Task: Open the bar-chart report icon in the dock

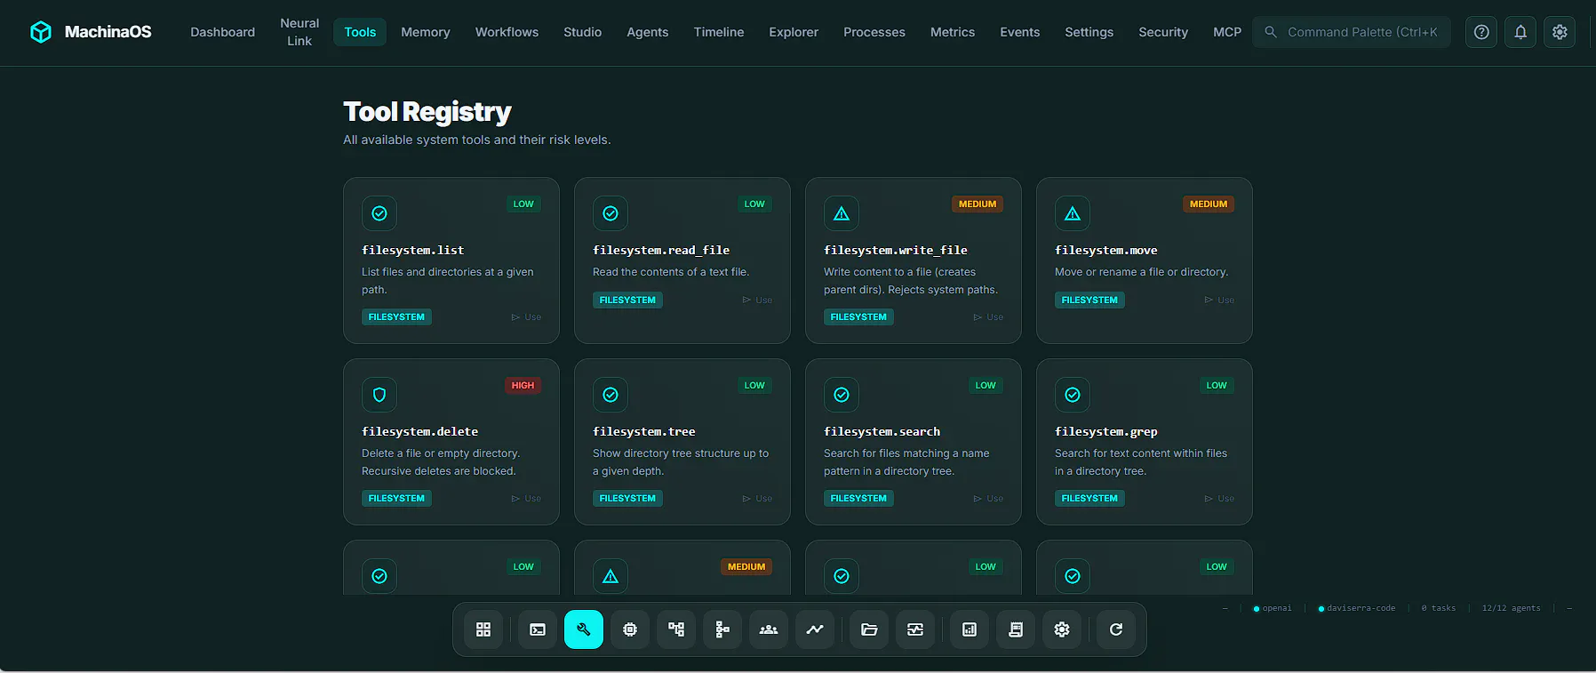Action: point(970,629)
